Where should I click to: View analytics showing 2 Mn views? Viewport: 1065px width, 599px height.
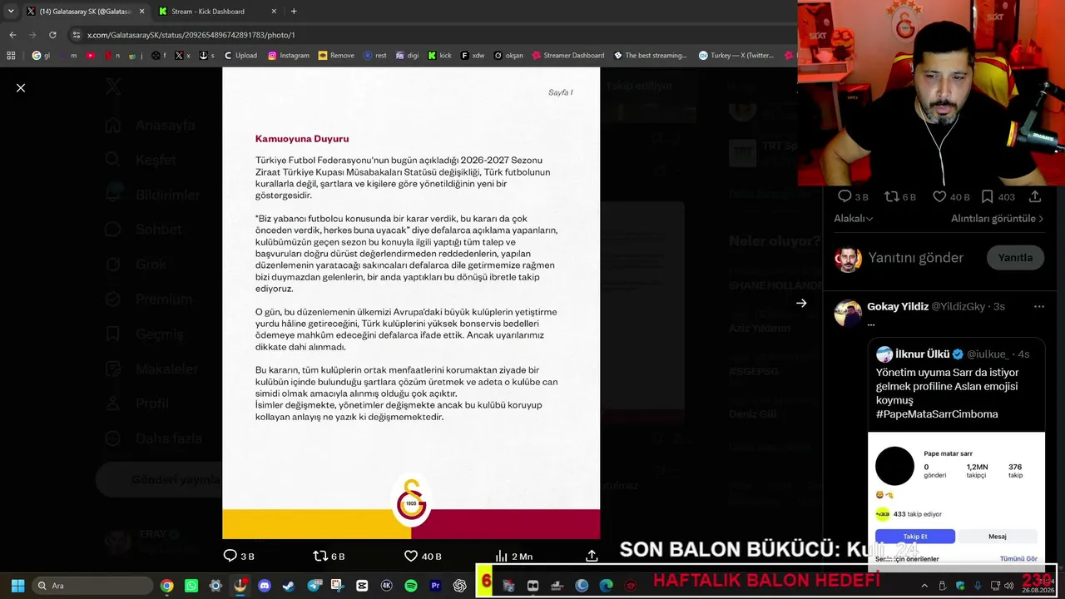[514, 556]
